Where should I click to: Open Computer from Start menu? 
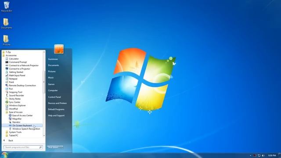pos(53,90)
